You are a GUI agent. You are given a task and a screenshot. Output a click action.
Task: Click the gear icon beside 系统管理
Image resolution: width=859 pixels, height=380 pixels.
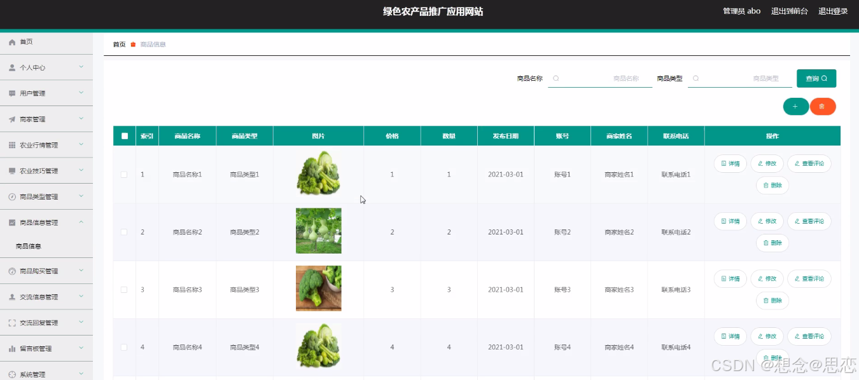pyautogui.click(x=11, y=375)
